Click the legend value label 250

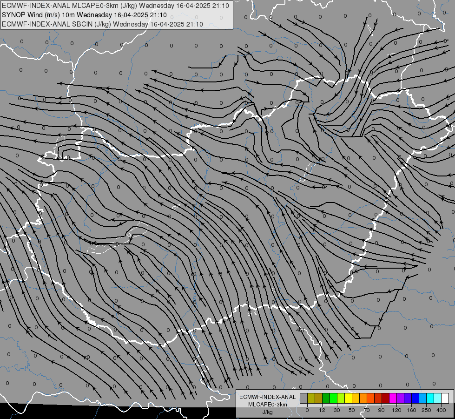point(426,410)
